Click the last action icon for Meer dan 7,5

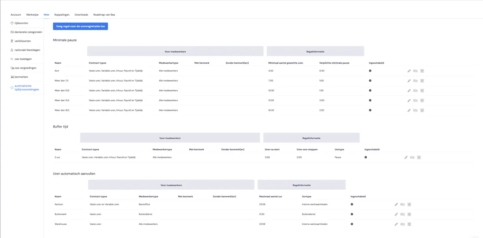pos(422,80)
